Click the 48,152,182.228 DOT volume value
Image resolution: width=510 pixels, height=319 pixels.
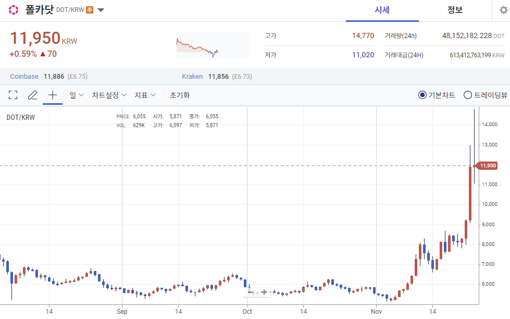[473, 35]
